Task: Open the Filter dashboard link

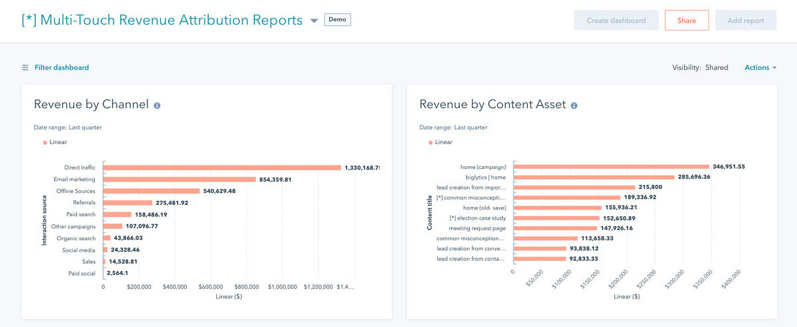Action: [61, 67]
